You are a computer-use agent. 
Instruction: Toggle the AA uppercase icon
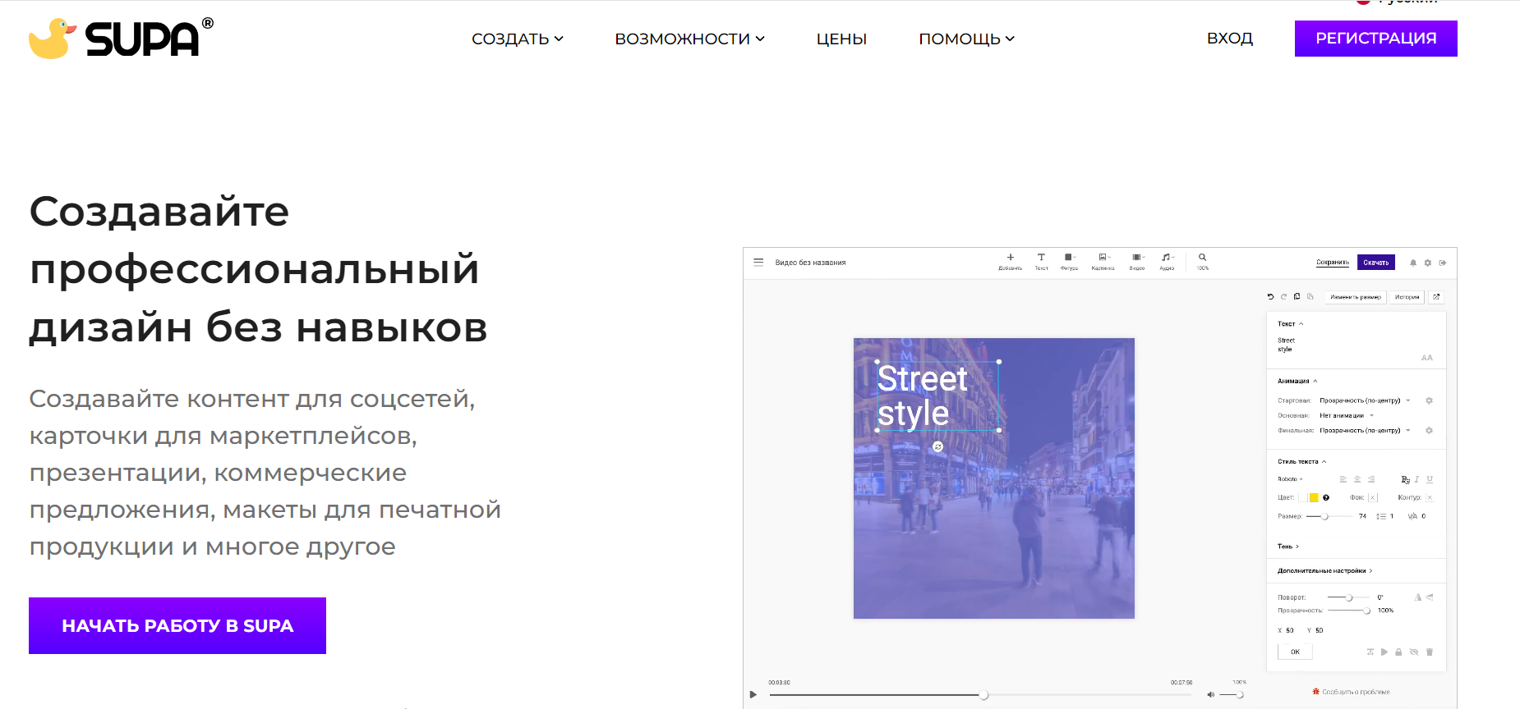1427,358
